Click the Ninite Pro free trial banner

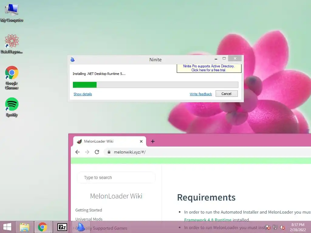[x=209, y=68]
